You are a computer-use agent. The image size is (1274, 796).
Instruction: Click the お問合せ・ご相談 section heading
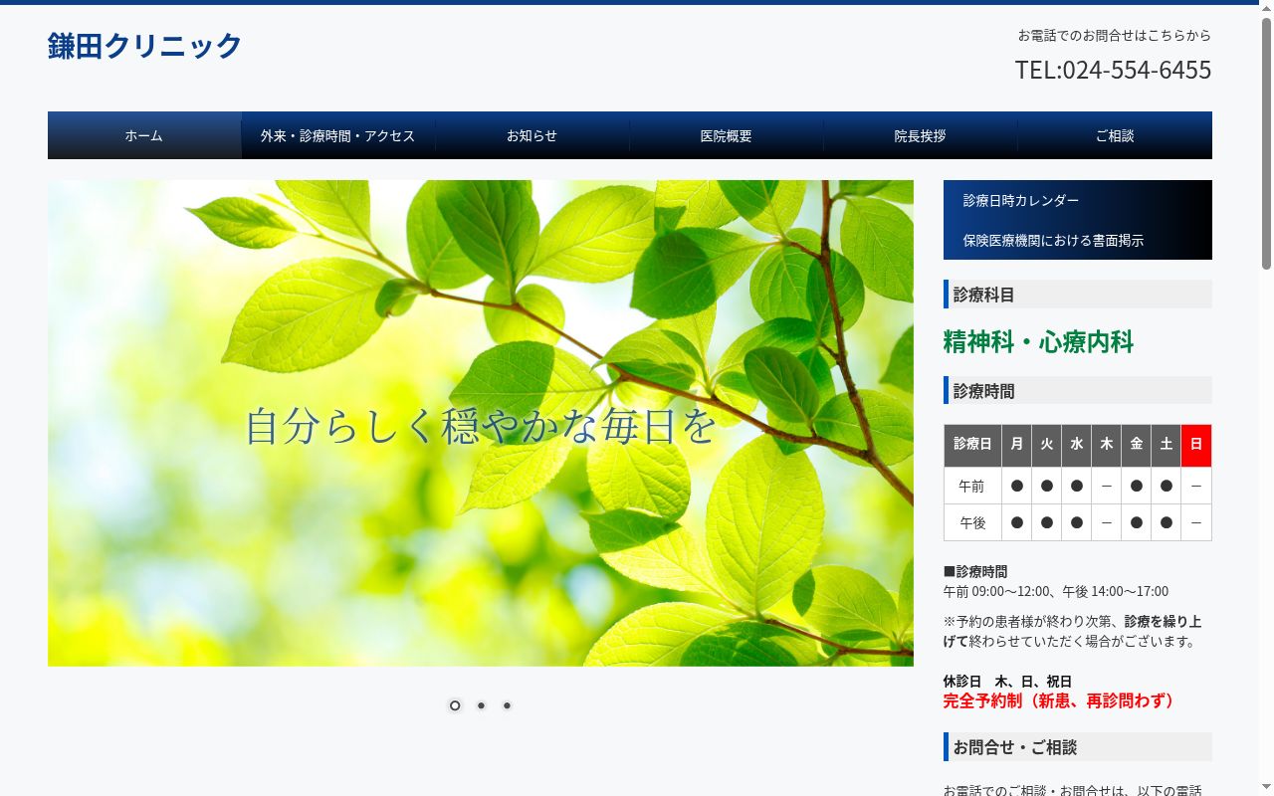coord(1078,747)
